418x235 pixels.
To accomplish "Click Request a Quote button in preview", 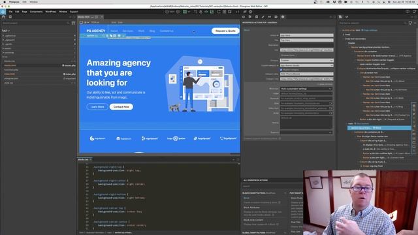I will (225, 31).
